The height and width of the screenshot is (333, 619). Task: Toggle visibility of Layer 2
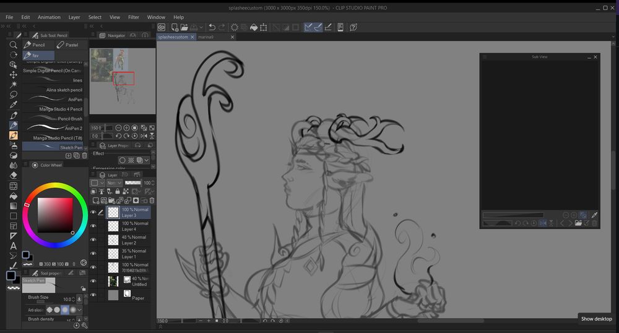93,240
